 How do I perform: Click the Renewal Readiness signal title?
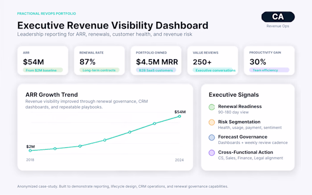[240, 106]
